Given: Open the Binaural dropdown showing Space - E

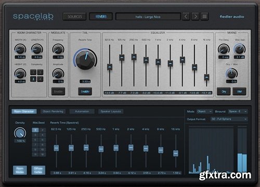Looking at the screenshot, I should (238, 111).
